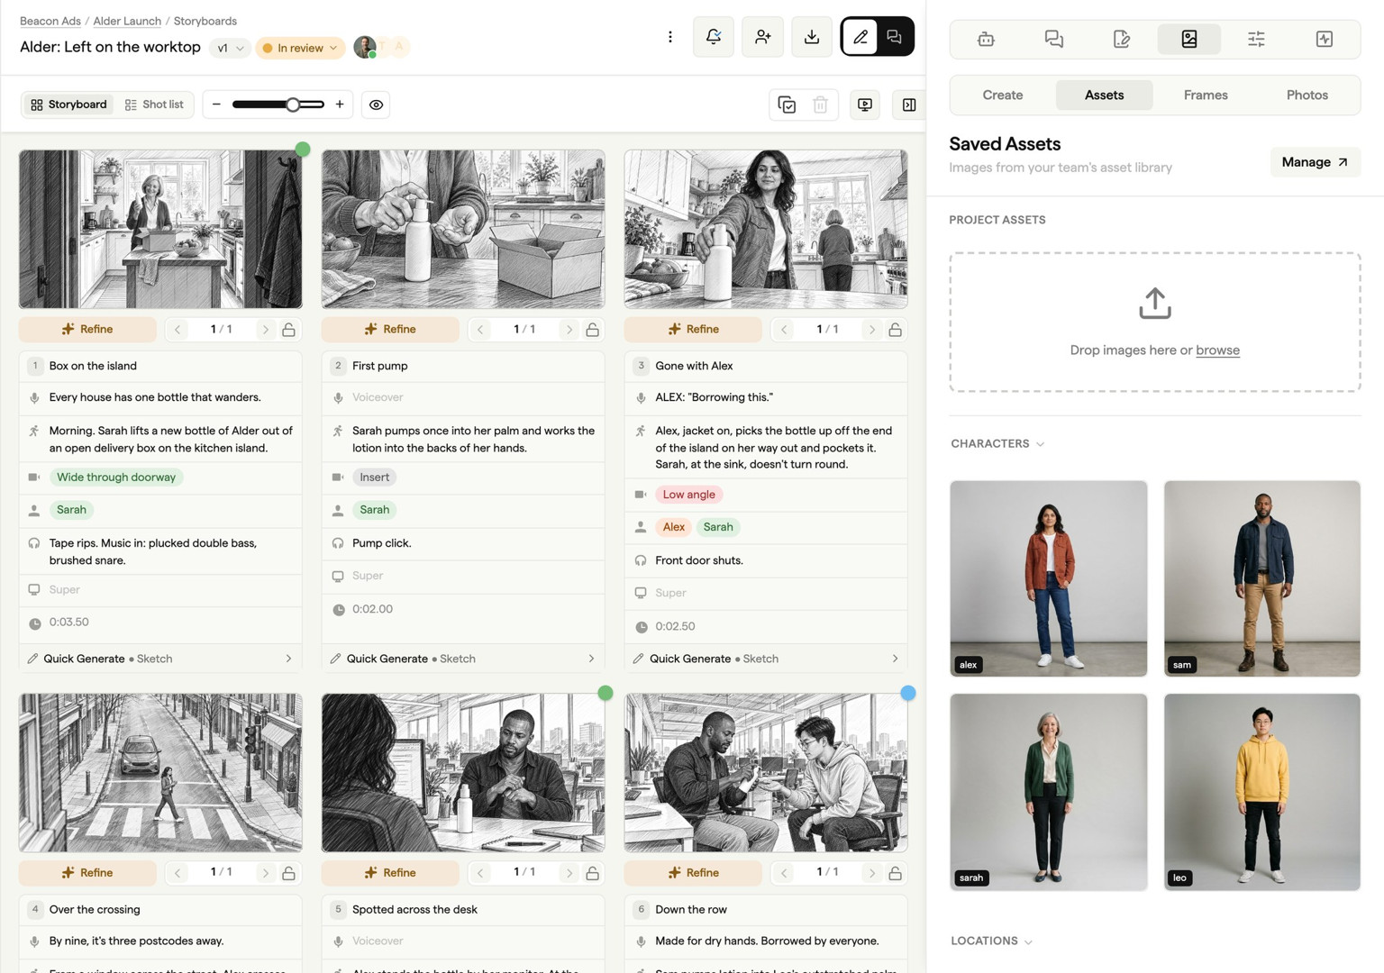The image size is (1384, 973).
Task: Select the leo character thumbnail
Action: point(1261,792)
